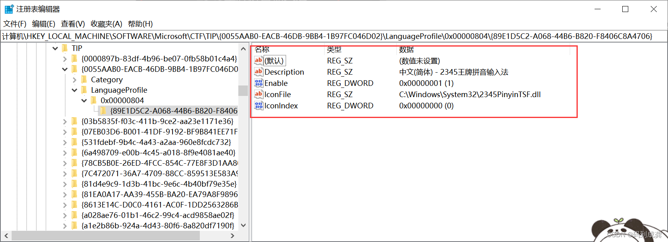
Task: Collapse the LanguageProfile subkey
Action: pyautogui.click(x=75, y=90)
